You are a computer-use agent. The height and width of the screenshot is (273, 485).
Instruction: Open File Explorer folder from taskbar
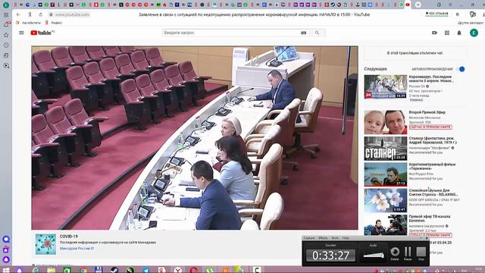click(52, 270)
